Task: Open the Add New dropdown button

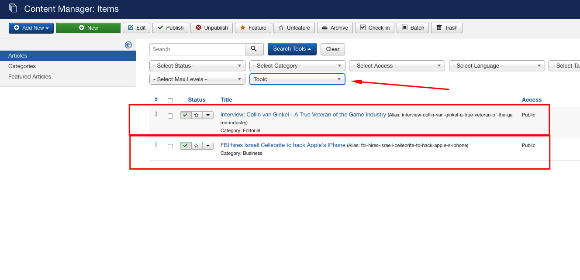Action: (31, 28)
